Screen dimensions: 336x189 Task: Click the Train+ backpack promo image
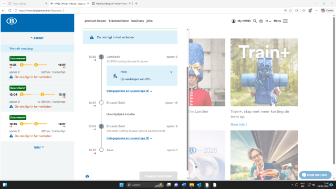coord(264,72)
